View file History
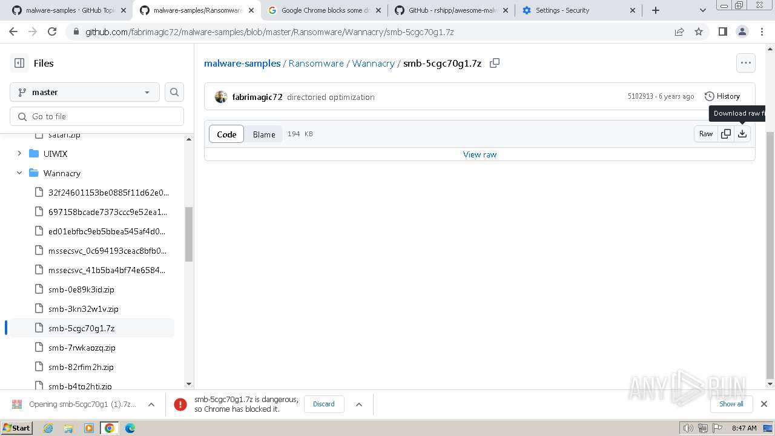 (722, 96)
